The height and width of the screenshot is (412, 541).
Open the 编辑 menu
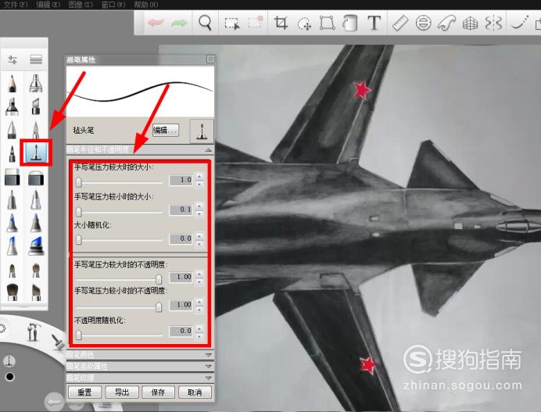[48, 5]
